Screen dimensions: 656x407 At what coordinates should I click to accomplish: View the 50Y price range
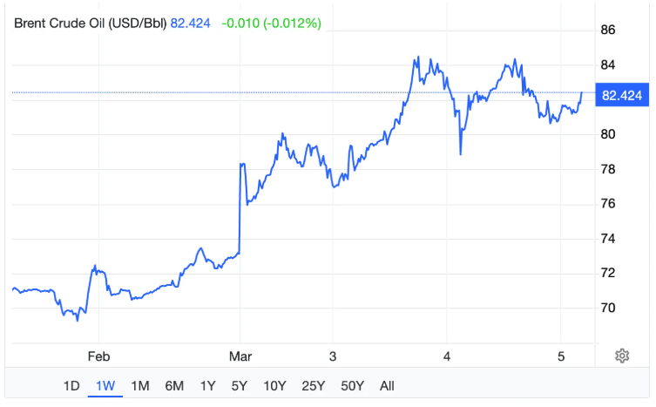pos(353,386)
